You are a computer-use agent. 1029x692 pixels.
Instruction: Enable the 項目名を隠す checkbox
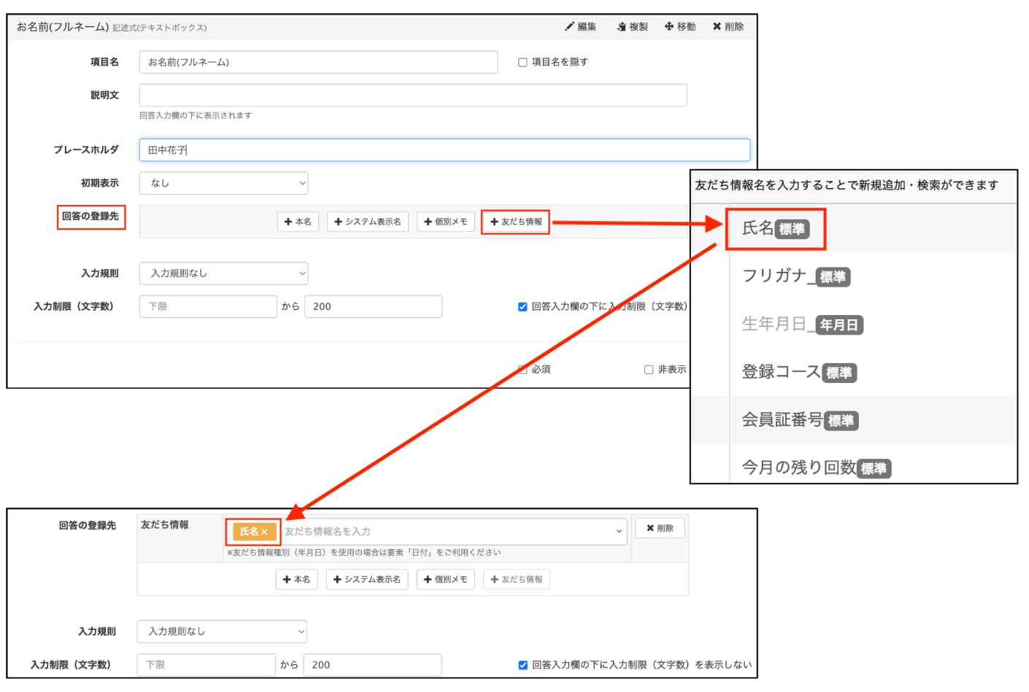click(x=523, y=63)
